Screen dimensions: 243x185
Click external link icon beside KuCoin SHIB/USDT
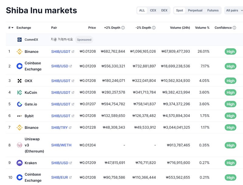(x=73, y=92)
